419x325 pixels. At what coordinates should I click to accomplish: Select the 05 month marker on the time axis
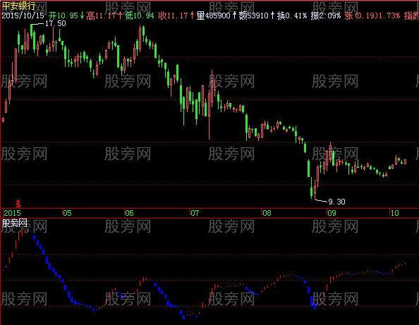(67, 213)
